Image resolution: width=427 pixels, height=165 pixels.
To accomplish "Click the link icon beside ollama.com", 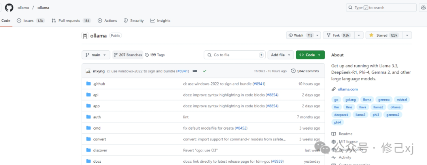I will pyautogui.click(x=334, y=89).
